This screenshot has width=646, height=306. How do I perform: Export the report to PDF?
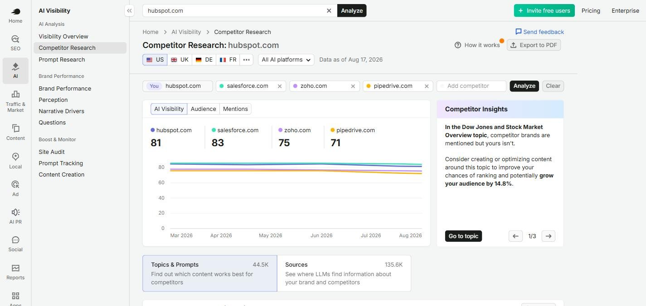coord(534,45)
